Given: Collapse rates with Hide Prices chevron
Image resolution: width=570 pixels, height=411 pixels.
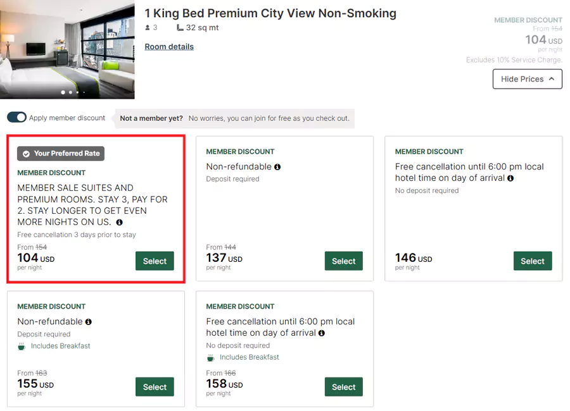Looking at the screenshot, I should tap(552, 79).
